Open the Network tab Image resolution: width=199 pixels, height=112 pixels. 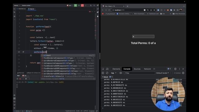147,69
